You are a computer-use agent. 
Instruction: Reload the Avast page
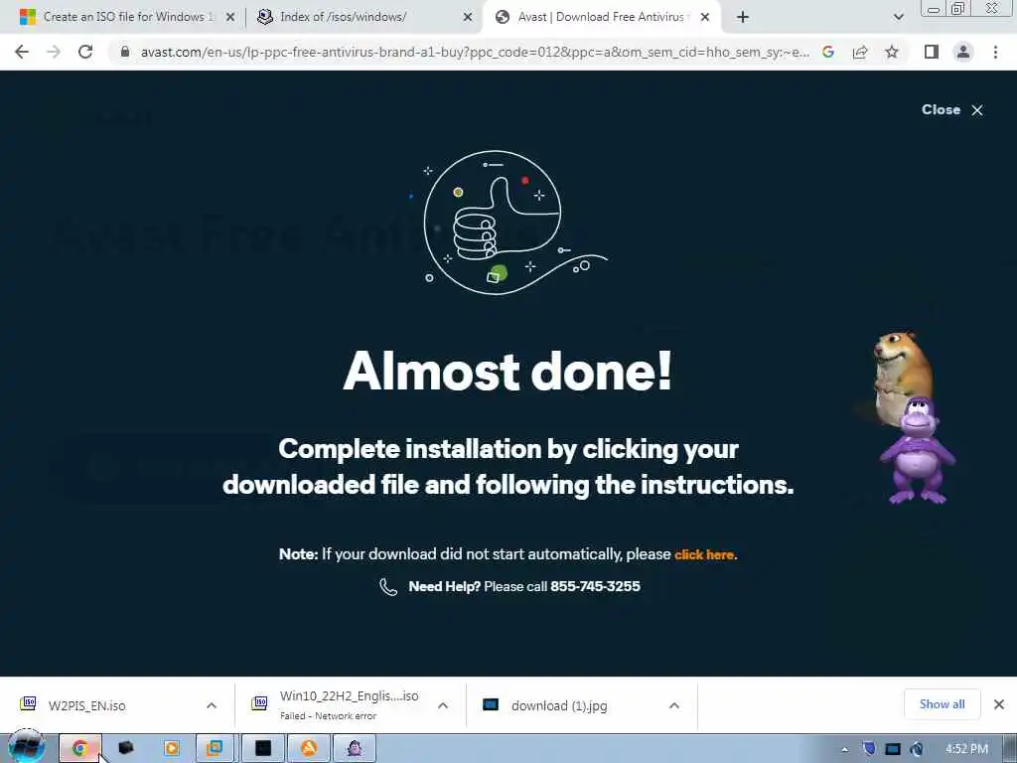coord(85,52)
